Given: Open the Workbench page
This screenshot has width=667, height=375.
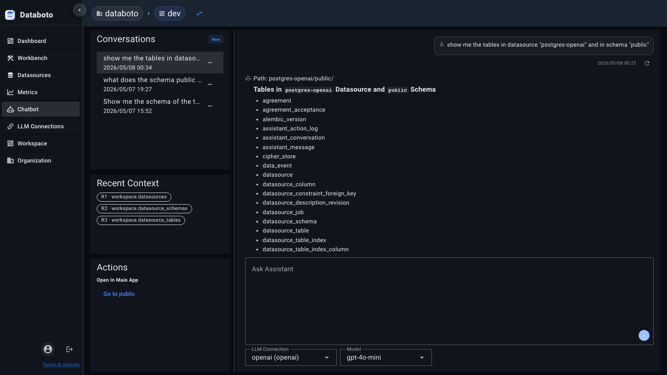Looking at the screenshot, I should point(40,58).
